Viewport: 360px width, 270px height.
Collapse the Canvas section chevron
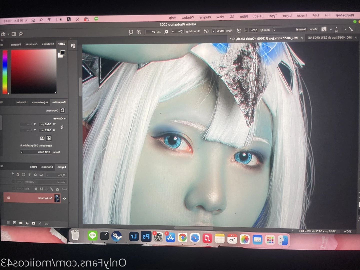coord(65,118)
